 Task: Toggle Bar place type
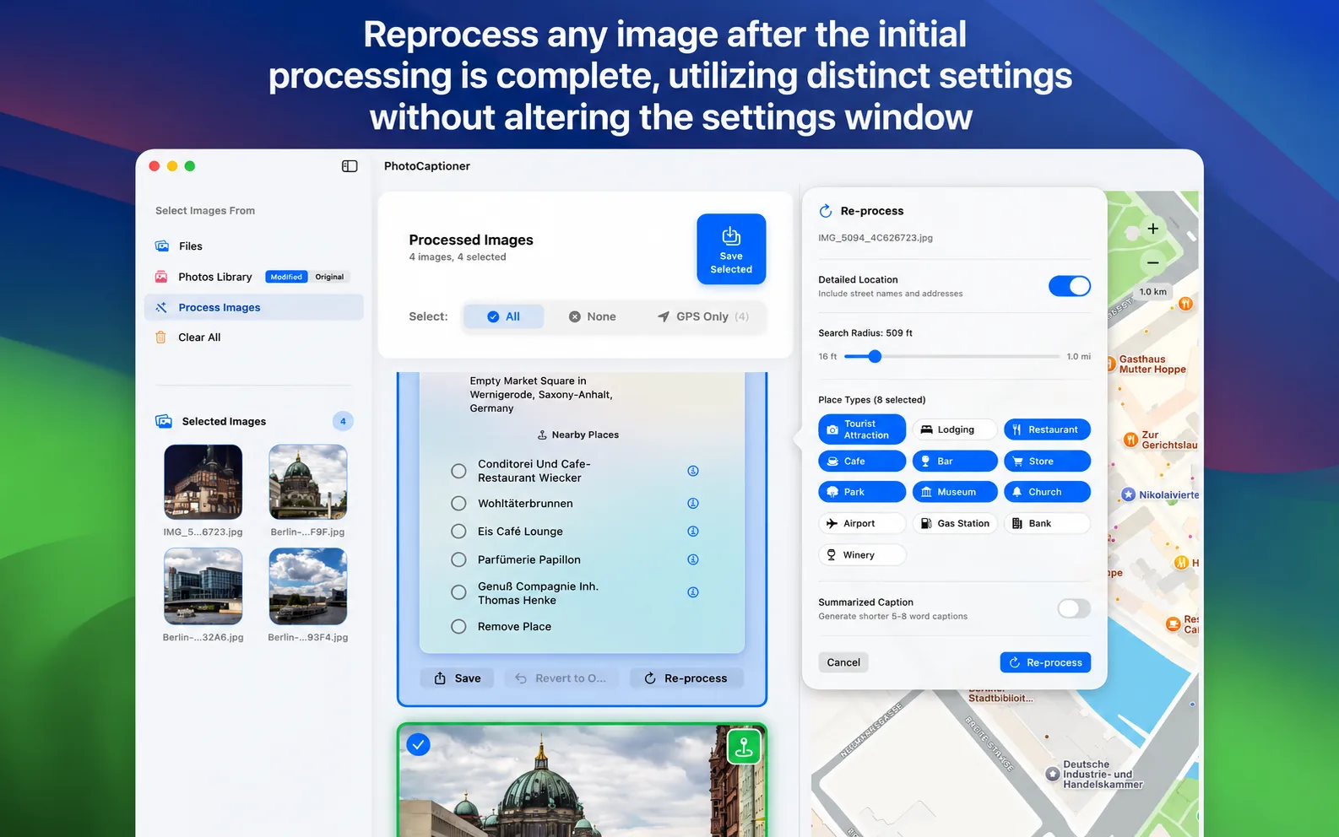954,462
